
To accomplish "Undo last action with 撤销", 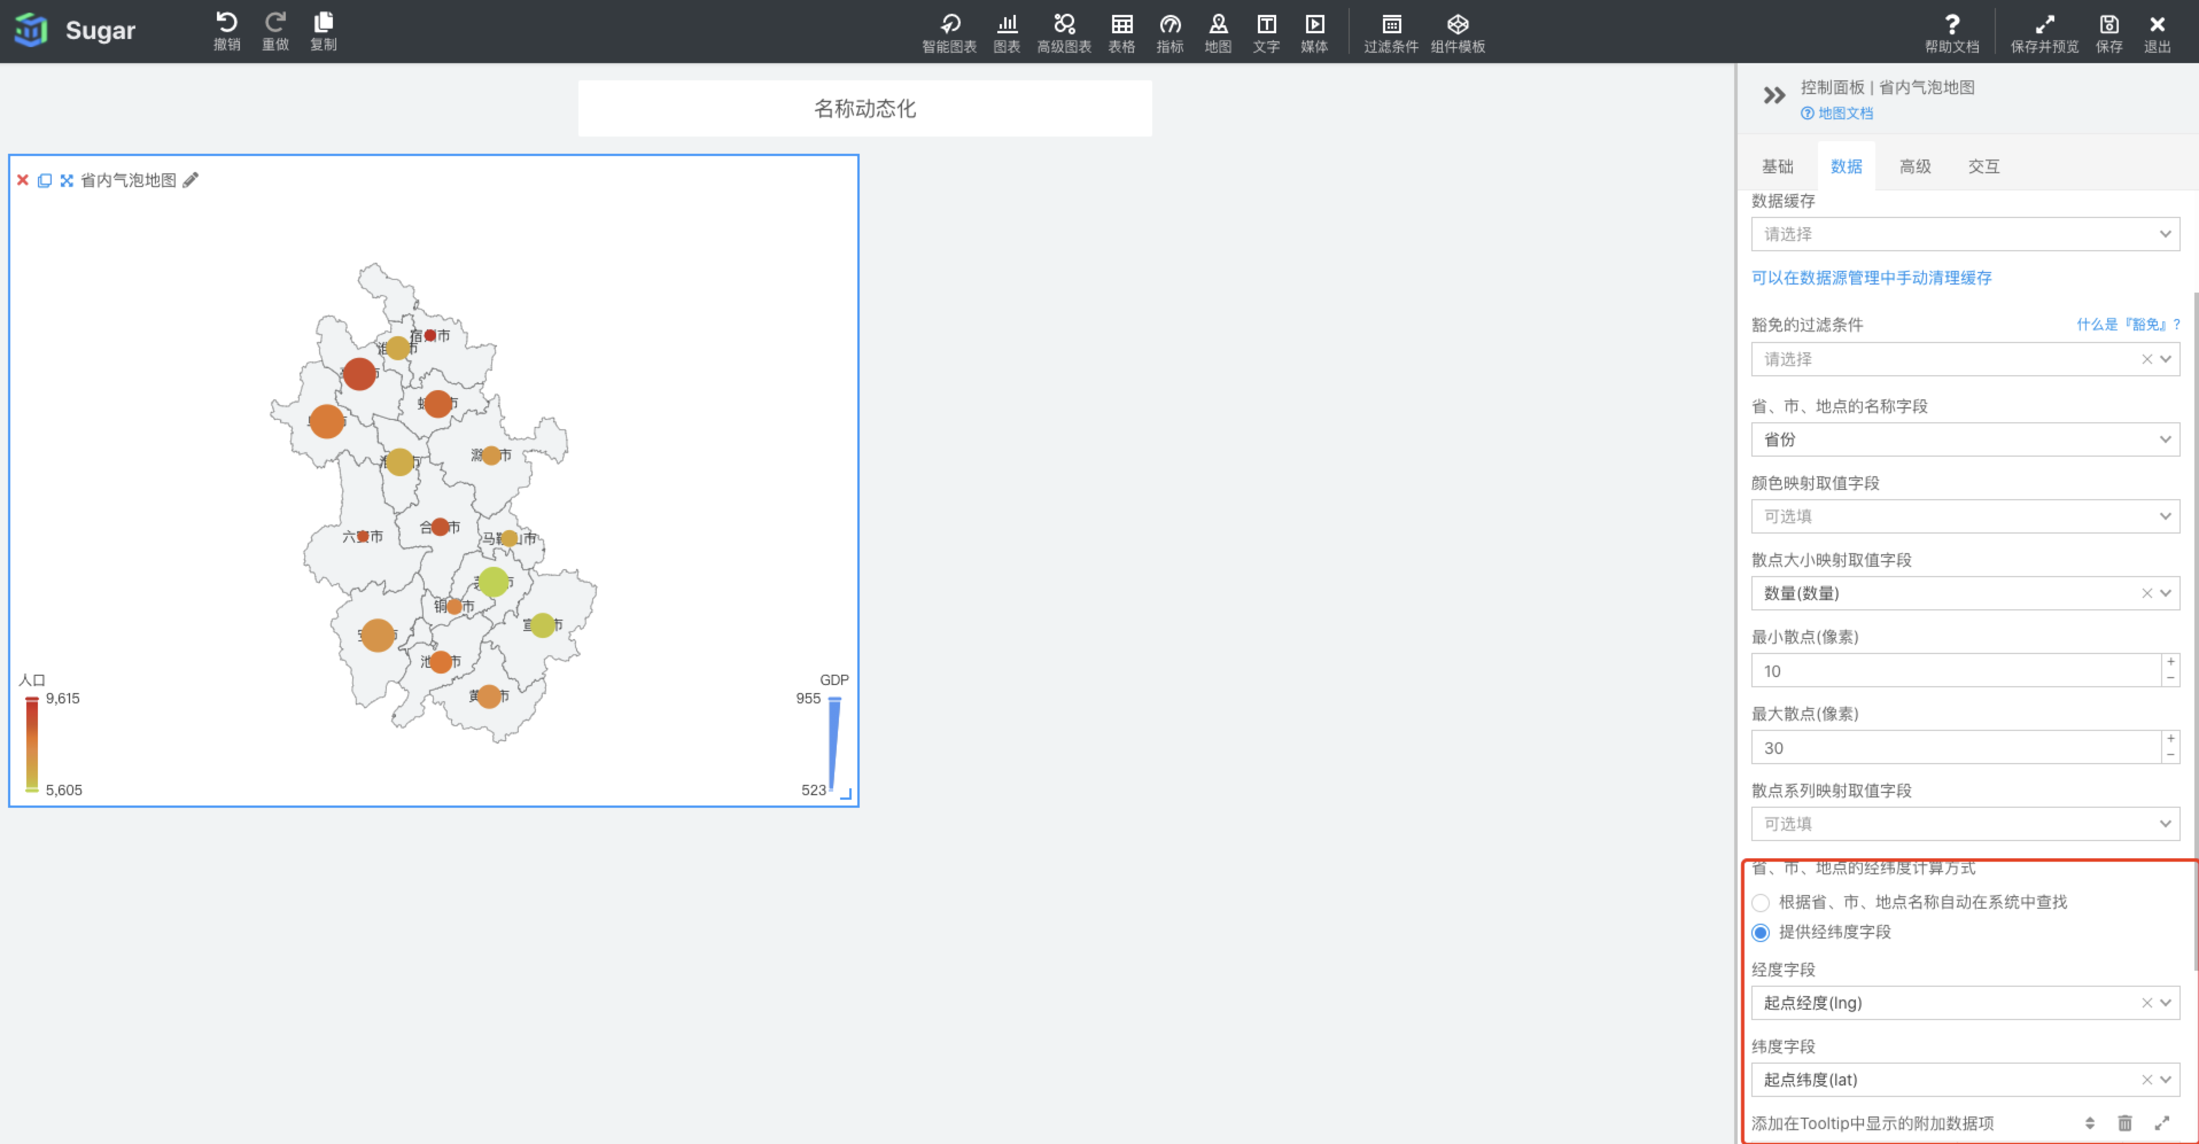I will (226, 32).
